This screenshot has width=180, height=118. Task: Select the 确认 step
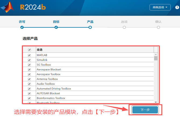(158, 22)
